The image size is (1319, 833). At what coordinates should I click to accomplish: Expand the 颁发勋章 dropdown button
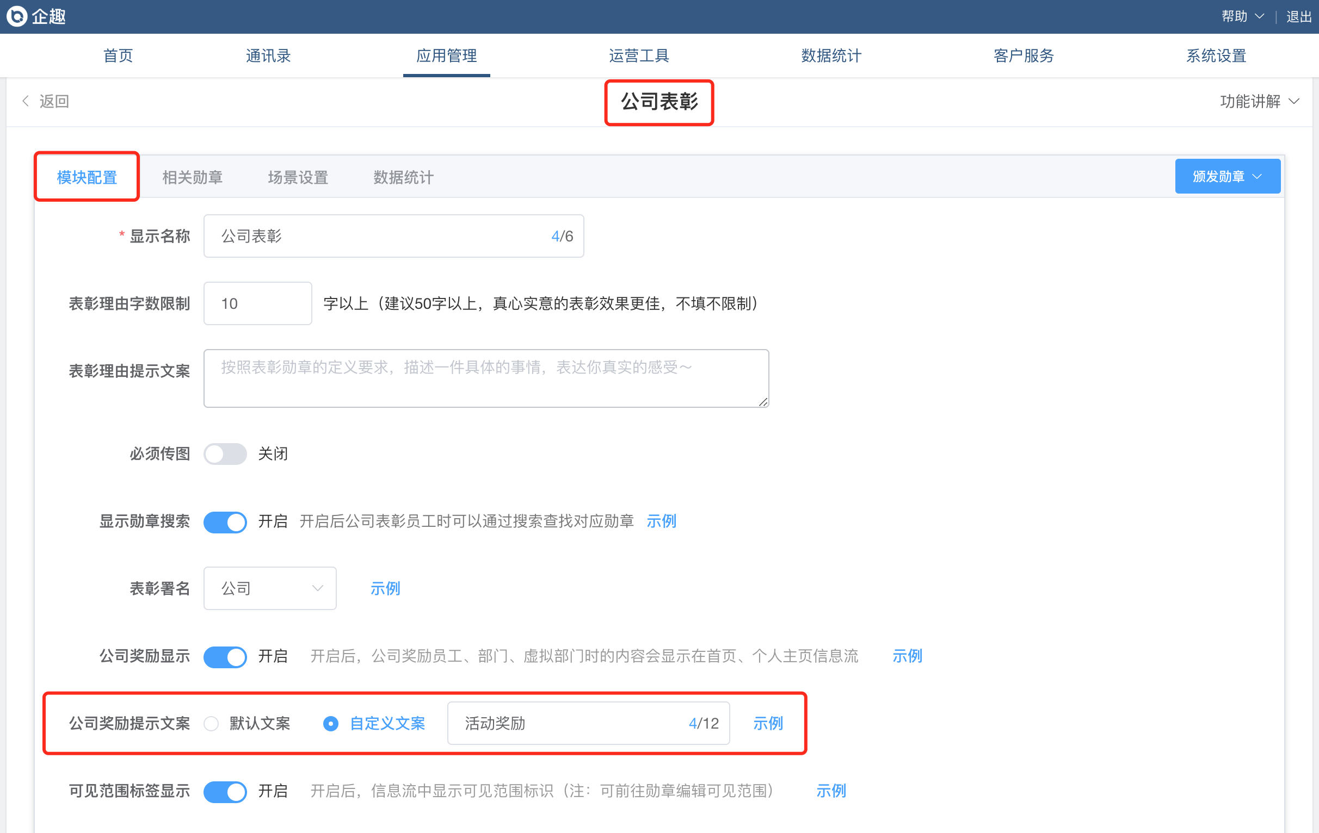point(1227,176)
